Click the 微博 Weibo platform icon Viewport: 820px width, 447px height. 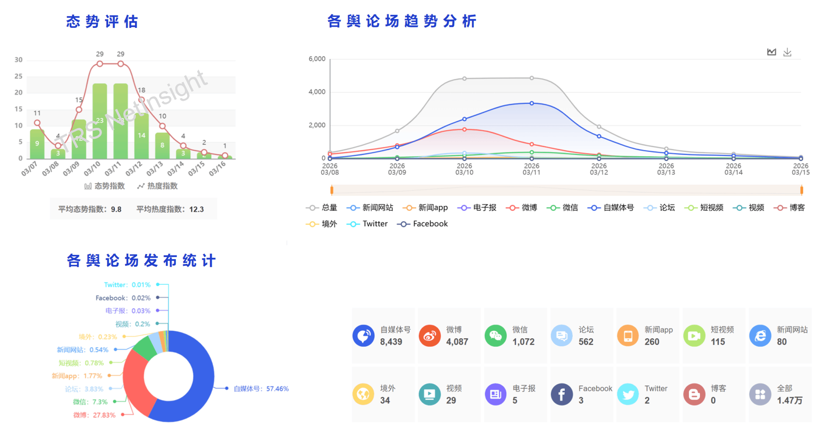429,336
